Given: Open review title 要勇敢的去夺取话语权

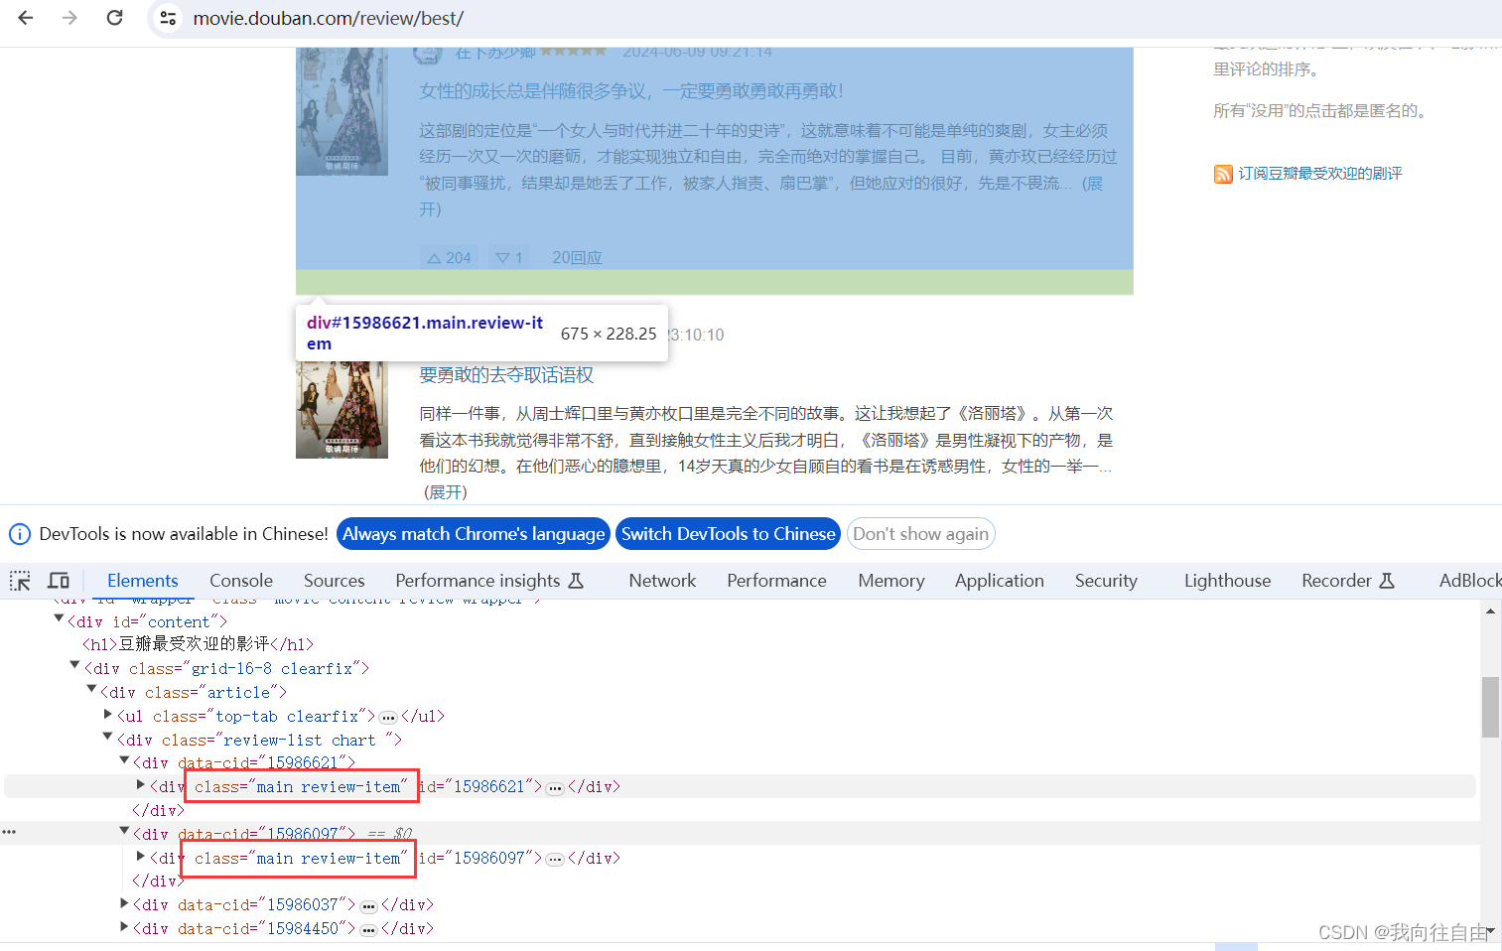Looking at the screenshot, I should point(506,375).
